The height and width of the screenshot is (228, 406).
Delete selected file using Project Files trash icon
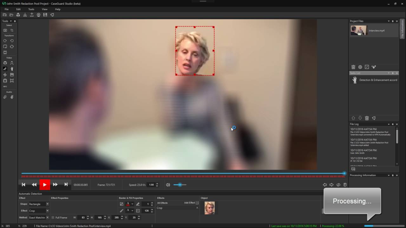pyautogui.click(x=353, y=67)
